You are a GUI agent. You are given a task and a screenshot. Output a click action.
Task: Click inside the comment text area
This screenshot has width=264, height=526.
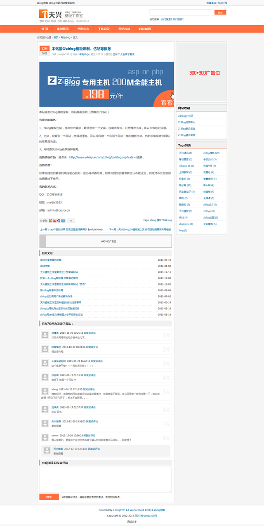pyautogui.click(x=106, y=479)
